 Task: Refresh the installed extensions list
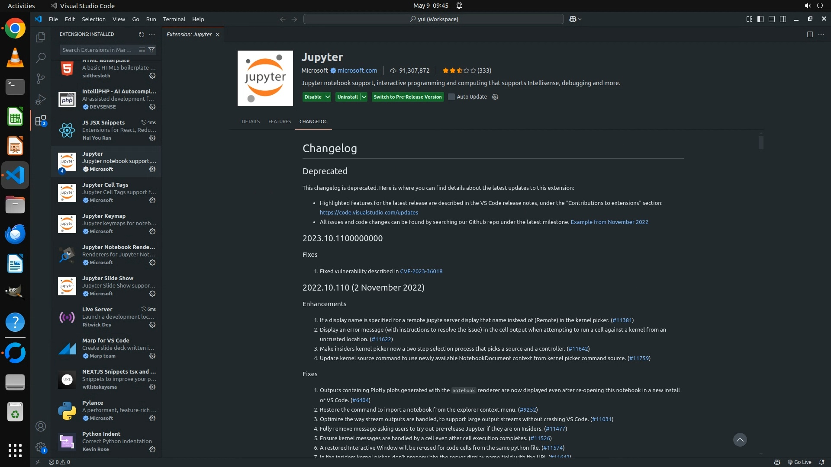coord(141,34)
